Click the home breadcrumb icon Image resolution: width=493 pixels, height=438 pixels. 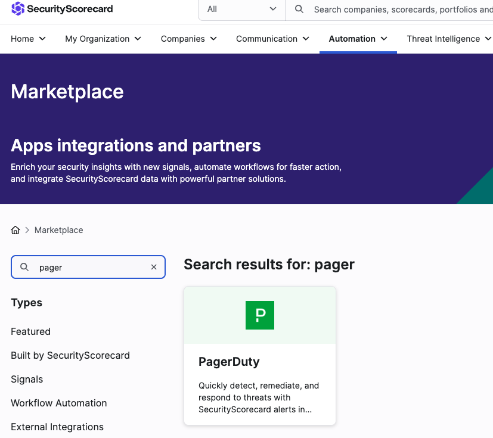tap(15, 230)
